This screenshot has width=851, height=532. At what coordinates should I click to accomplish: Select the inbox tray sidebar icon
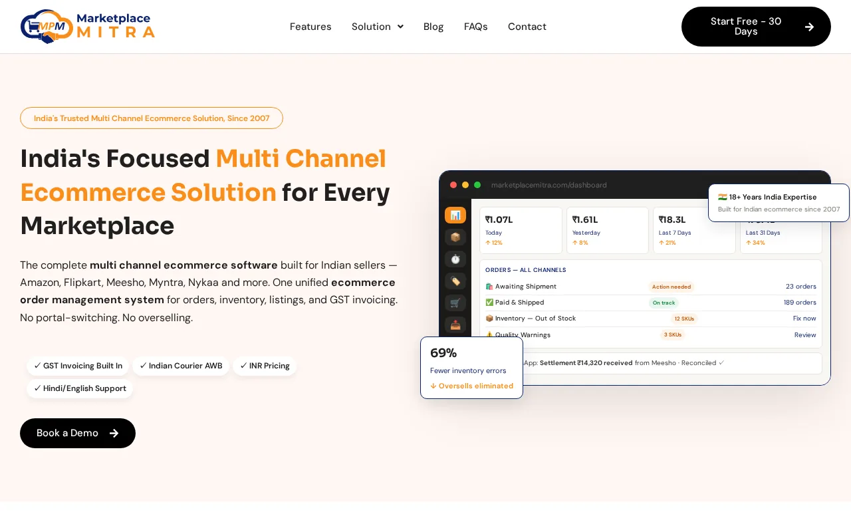tap(455, 325)
